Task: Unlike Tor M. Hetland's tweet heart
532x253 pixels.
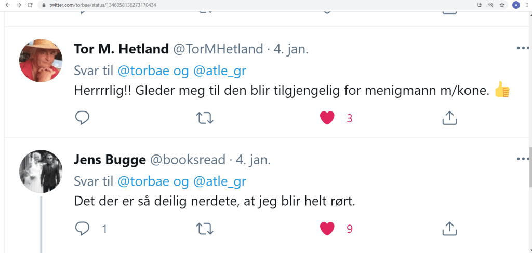Action: click(327, 118)
